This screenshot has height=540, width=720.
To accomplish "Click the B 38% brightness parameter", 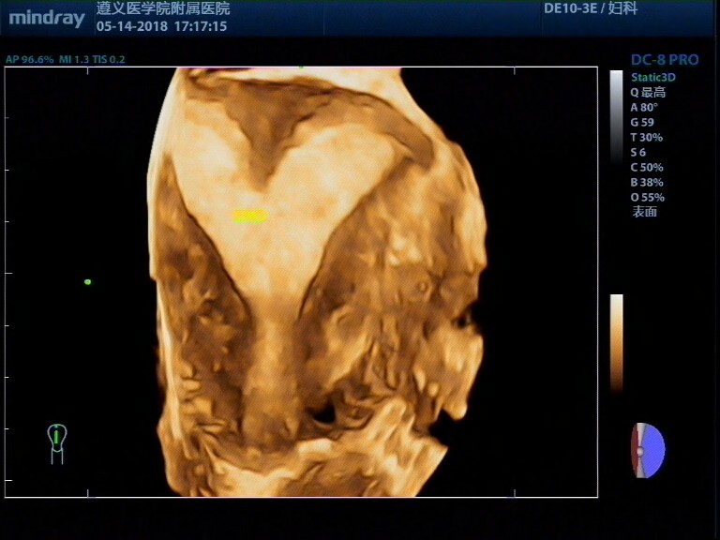I will (x=646, y=182).
